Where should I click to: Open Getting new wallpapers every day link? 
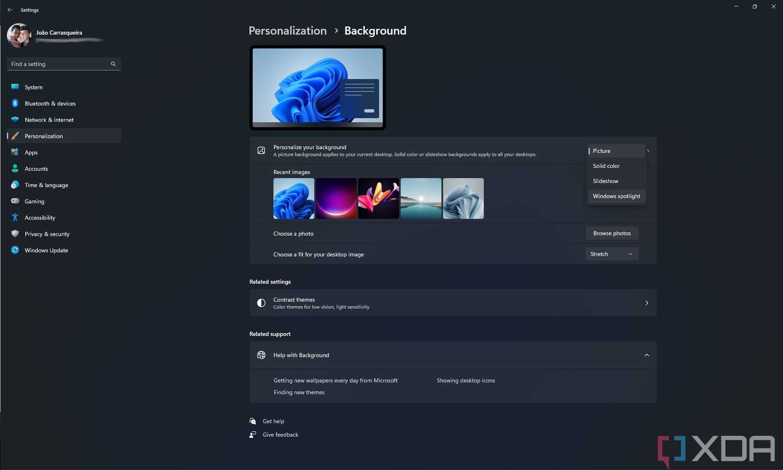pos(336,380)
